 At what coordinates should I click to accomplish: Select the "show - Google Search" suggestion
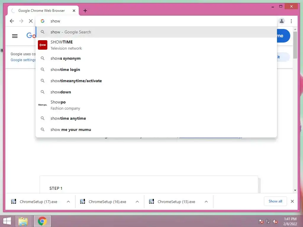coord(156,32)
